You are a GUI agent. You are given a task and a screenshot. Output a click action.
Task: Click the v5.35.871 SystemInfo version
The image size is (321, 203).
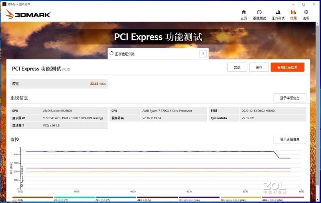pyautogui.click(x=248, y=118)
